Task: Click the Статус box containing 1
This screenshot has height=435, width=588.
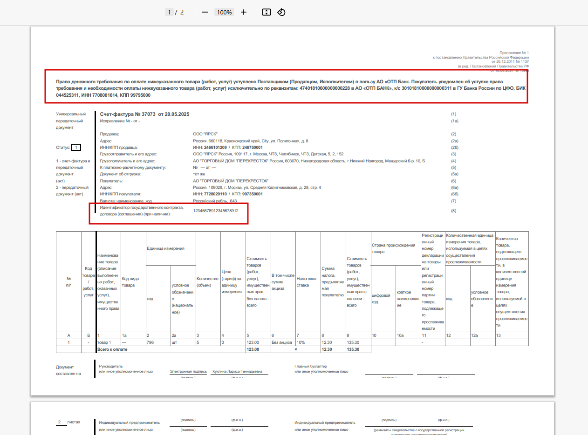Action: (76, 147)
